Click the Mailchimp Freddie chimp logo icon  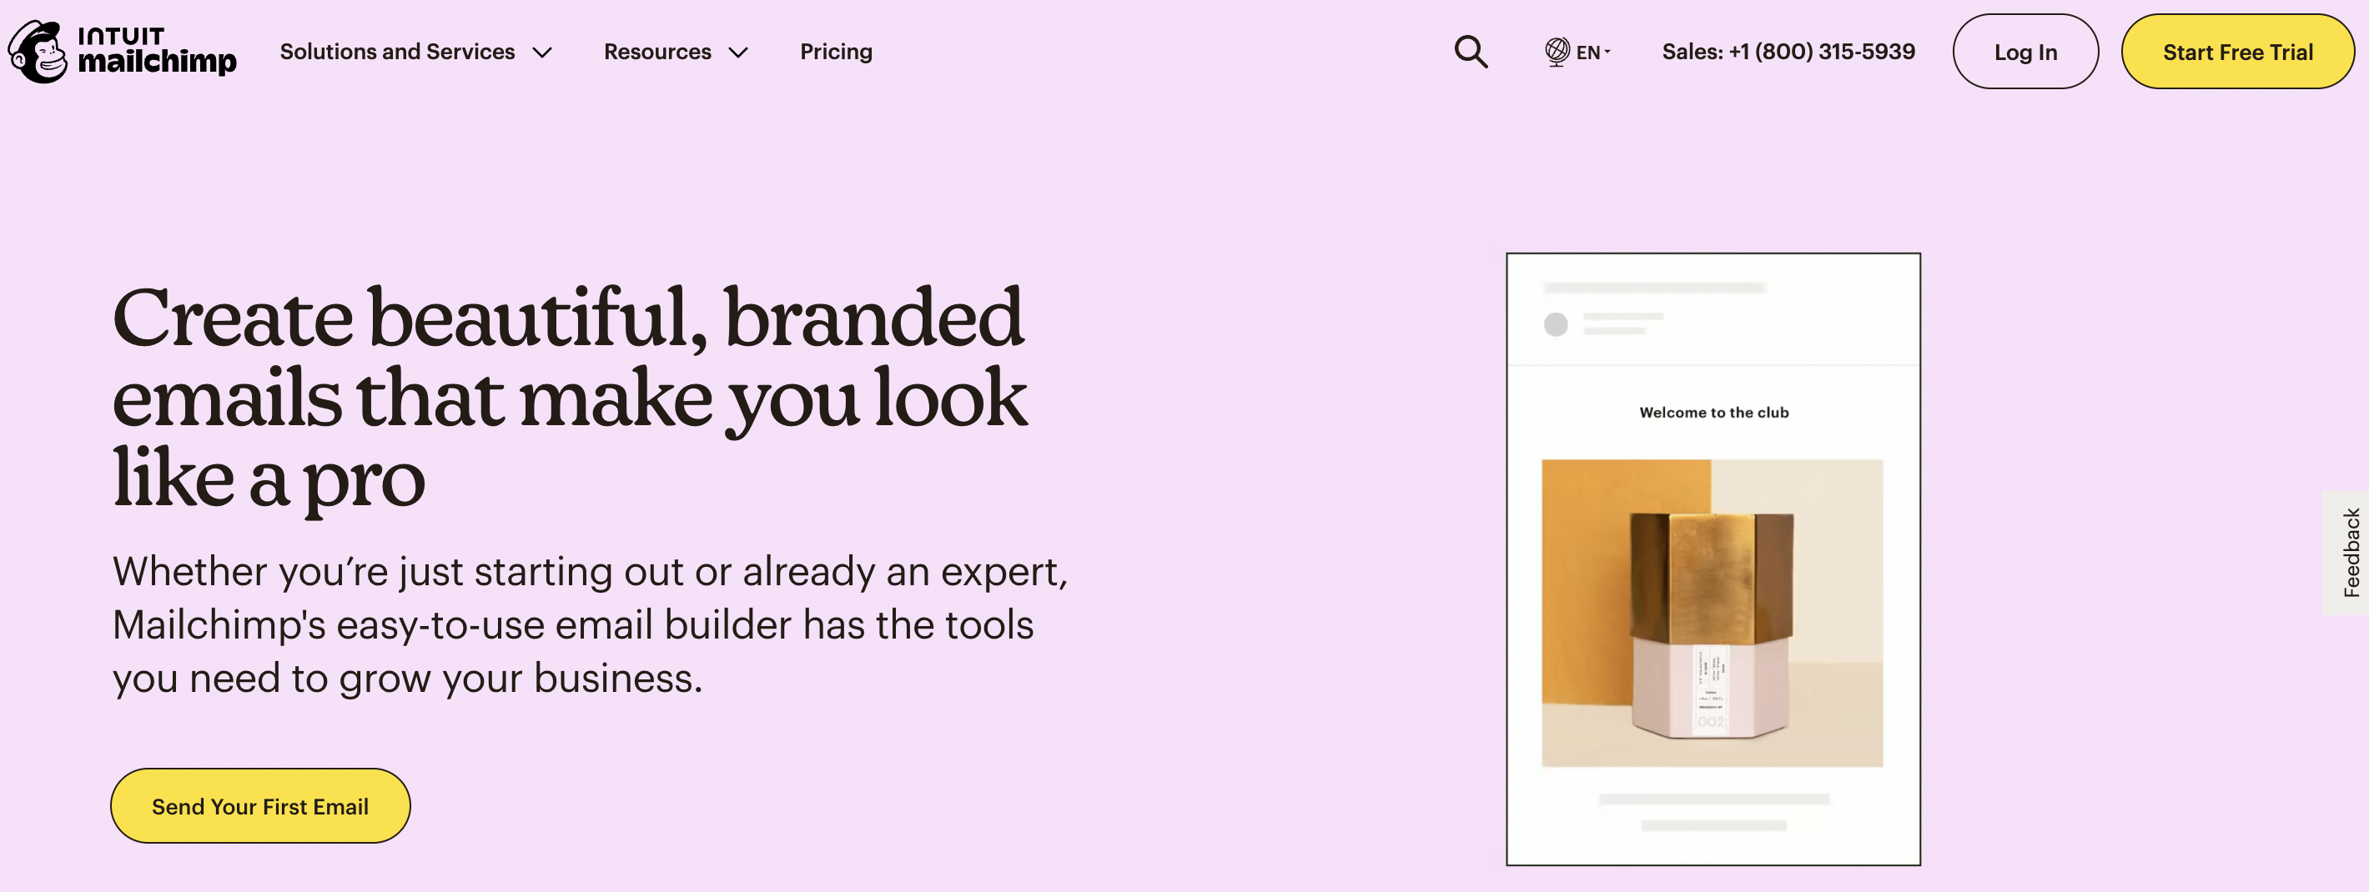pyautogui.click(x=38, y=52)
